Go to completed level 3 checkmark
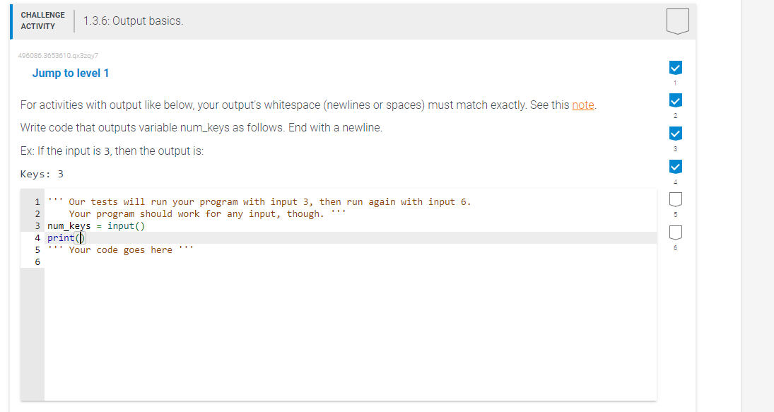The image size is (774, 412). [x=675, y=134]
